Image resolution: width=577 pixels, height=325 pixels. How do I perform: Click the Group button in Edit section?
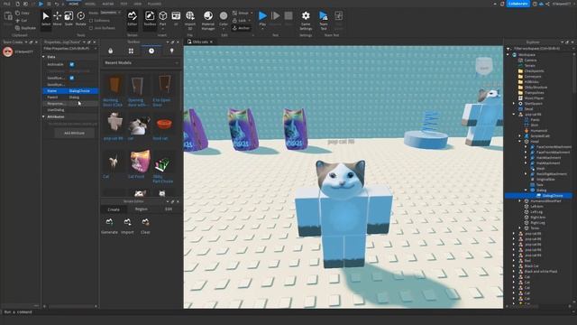point(241,13)
